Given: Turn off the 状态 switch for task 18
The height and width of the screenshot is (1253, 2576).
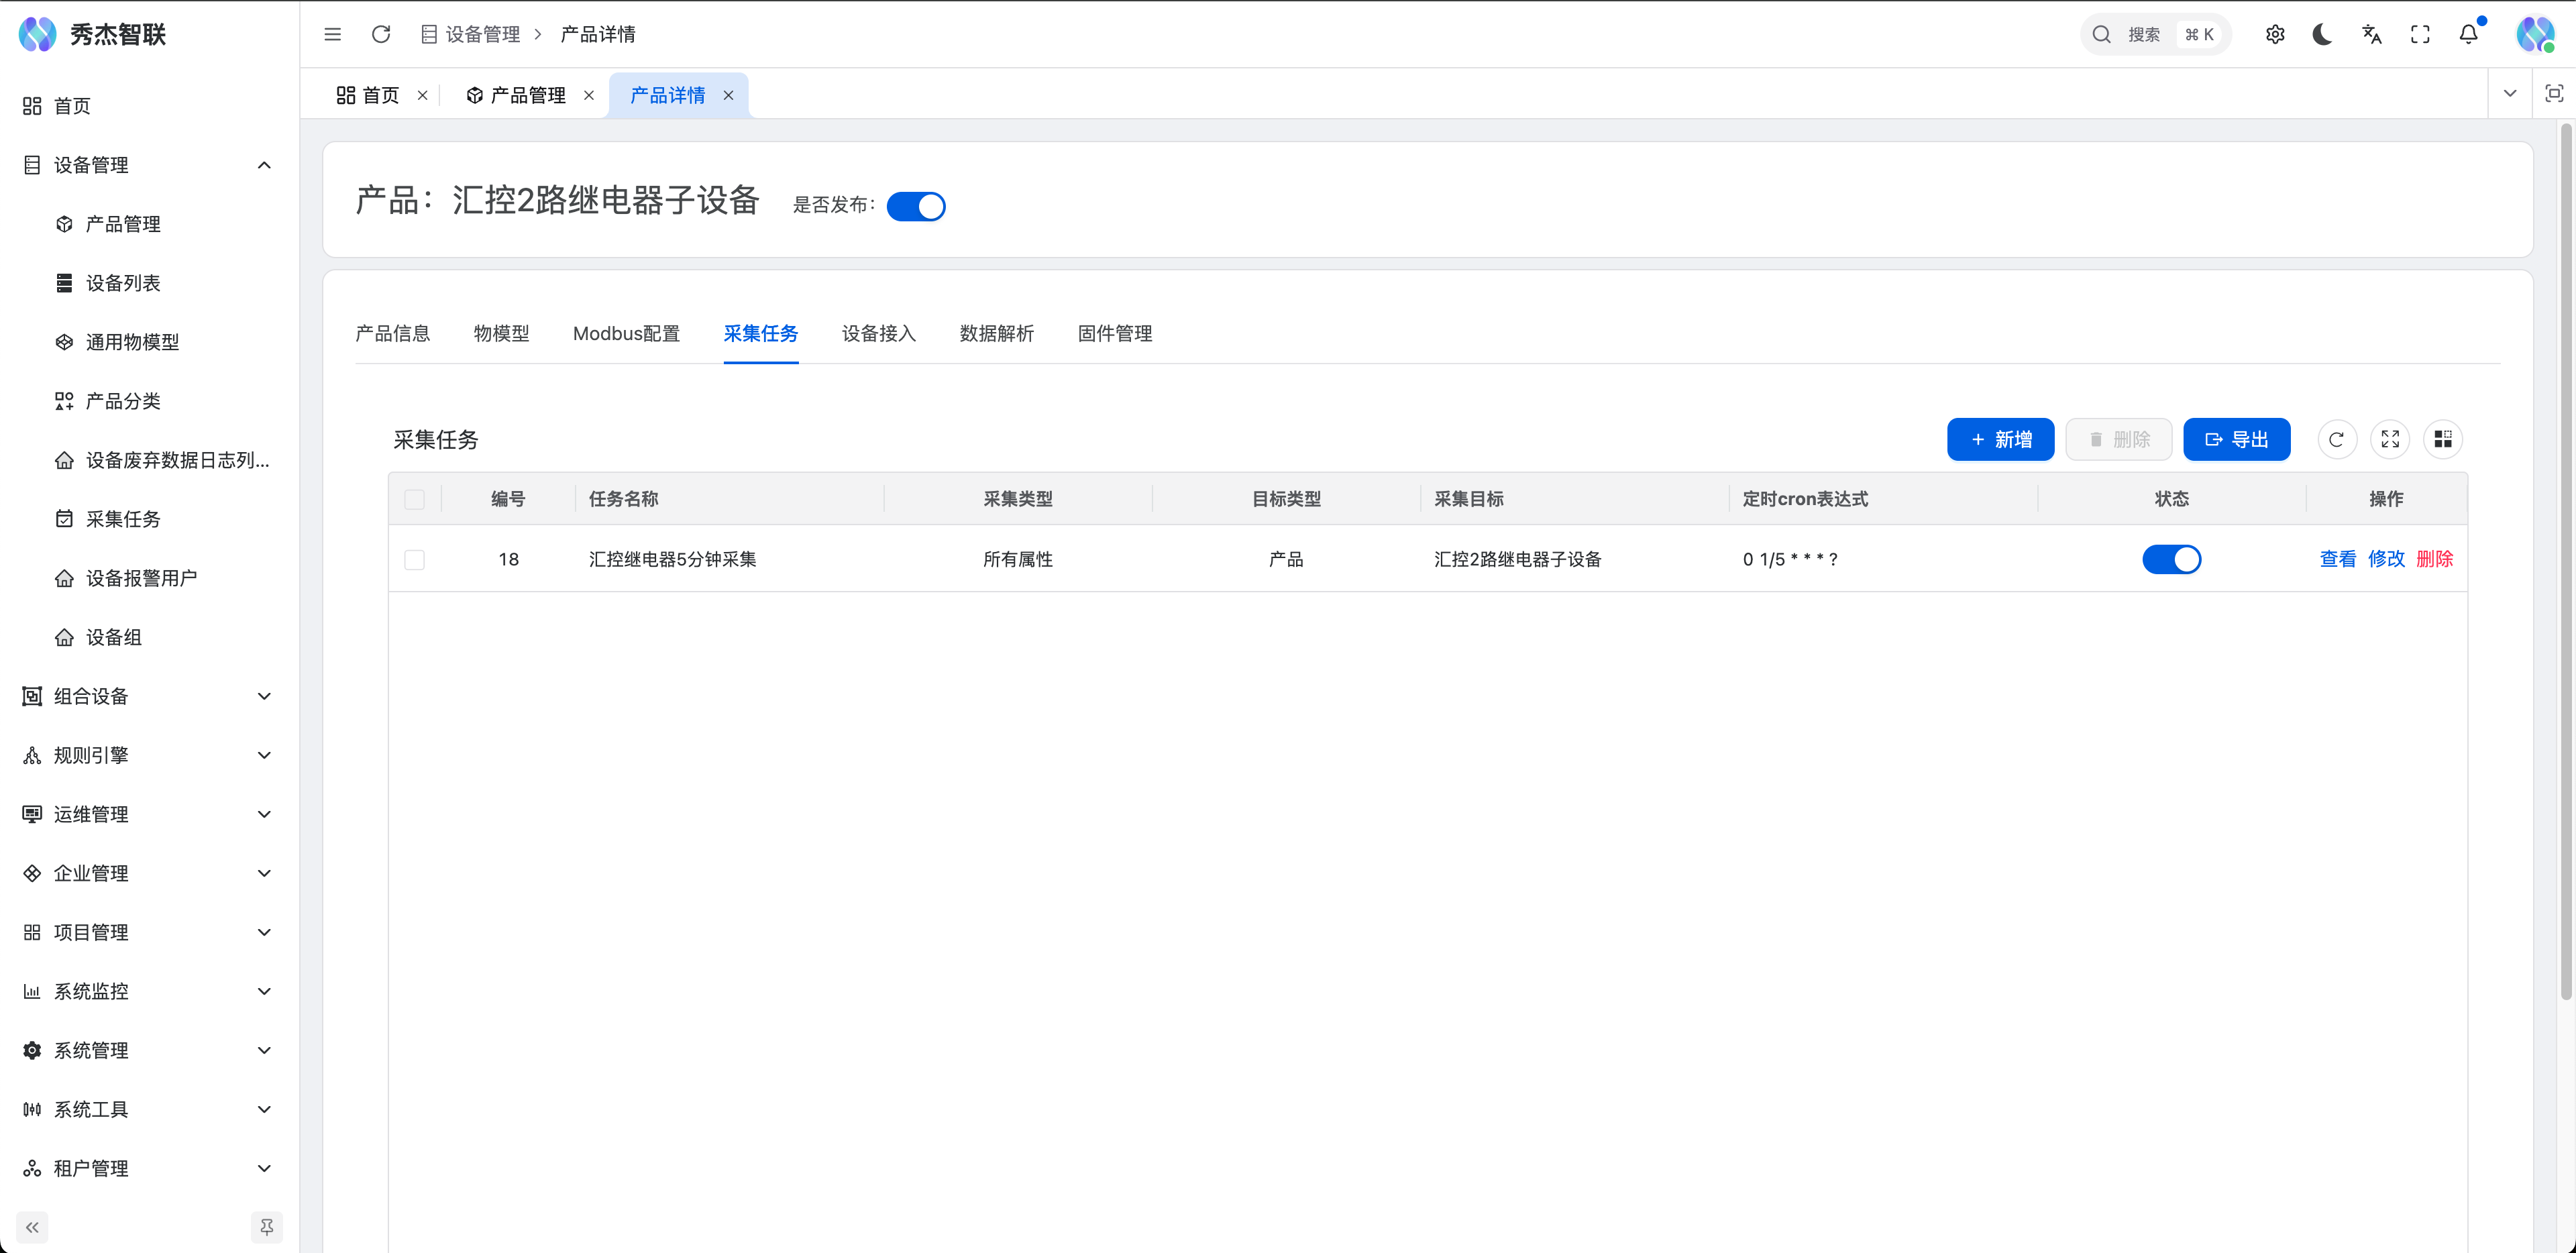Looking at the screenshot, I should coord(2172,559).
